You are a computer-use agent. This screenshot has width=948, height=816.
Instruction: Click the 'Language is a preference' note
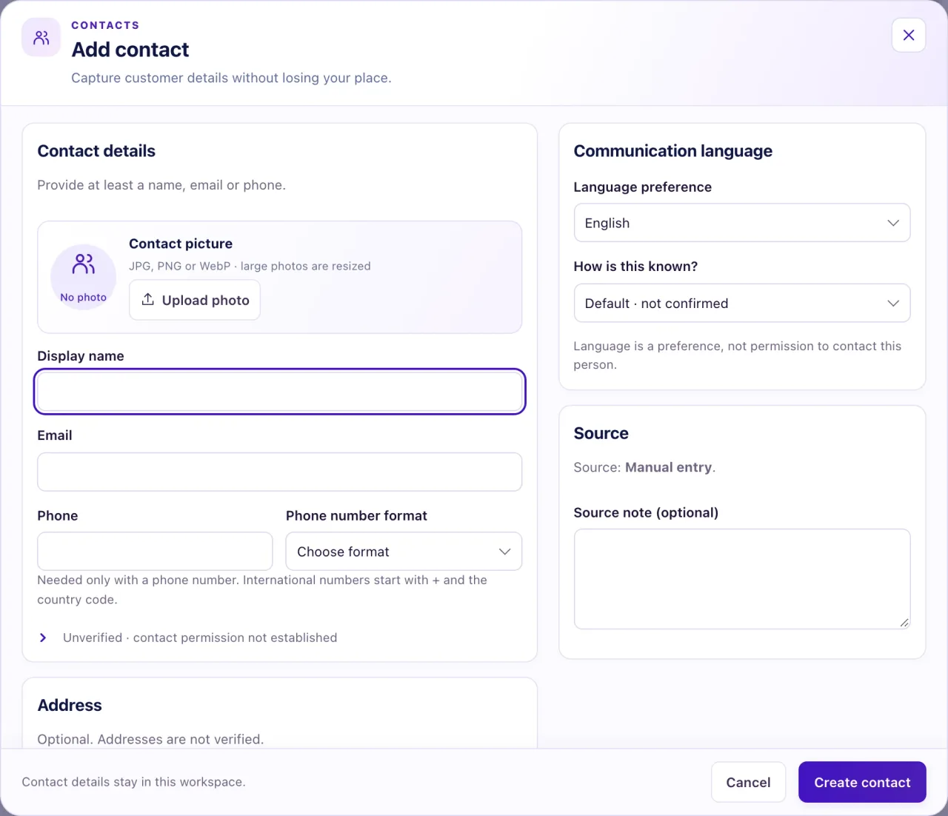738,355
